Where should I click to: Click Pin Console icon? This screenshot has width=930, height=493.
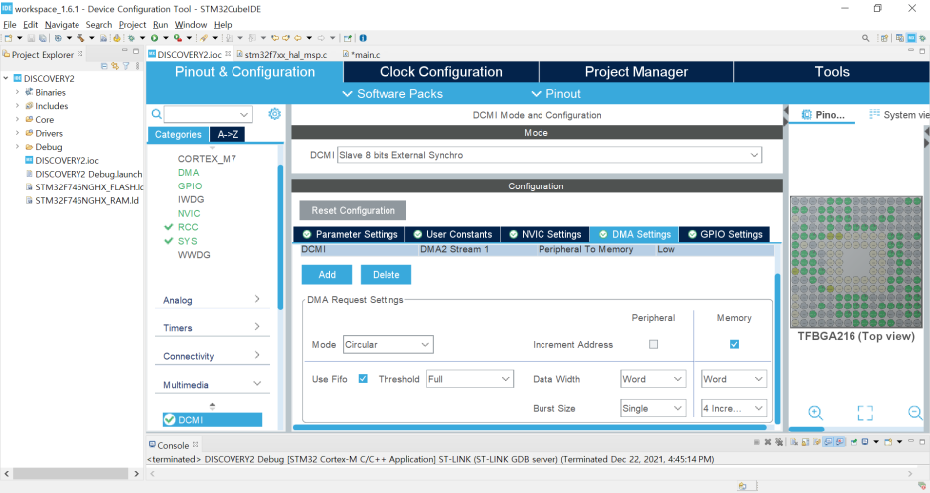[854, 442]
